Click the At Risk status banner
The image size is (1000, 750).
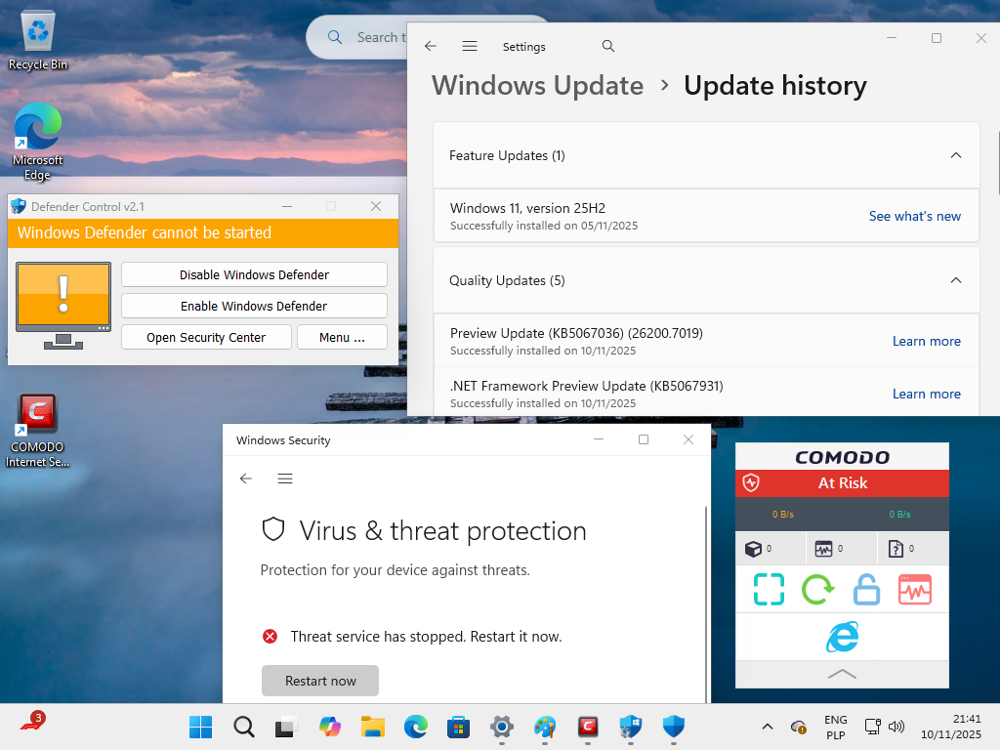[842, 482]
